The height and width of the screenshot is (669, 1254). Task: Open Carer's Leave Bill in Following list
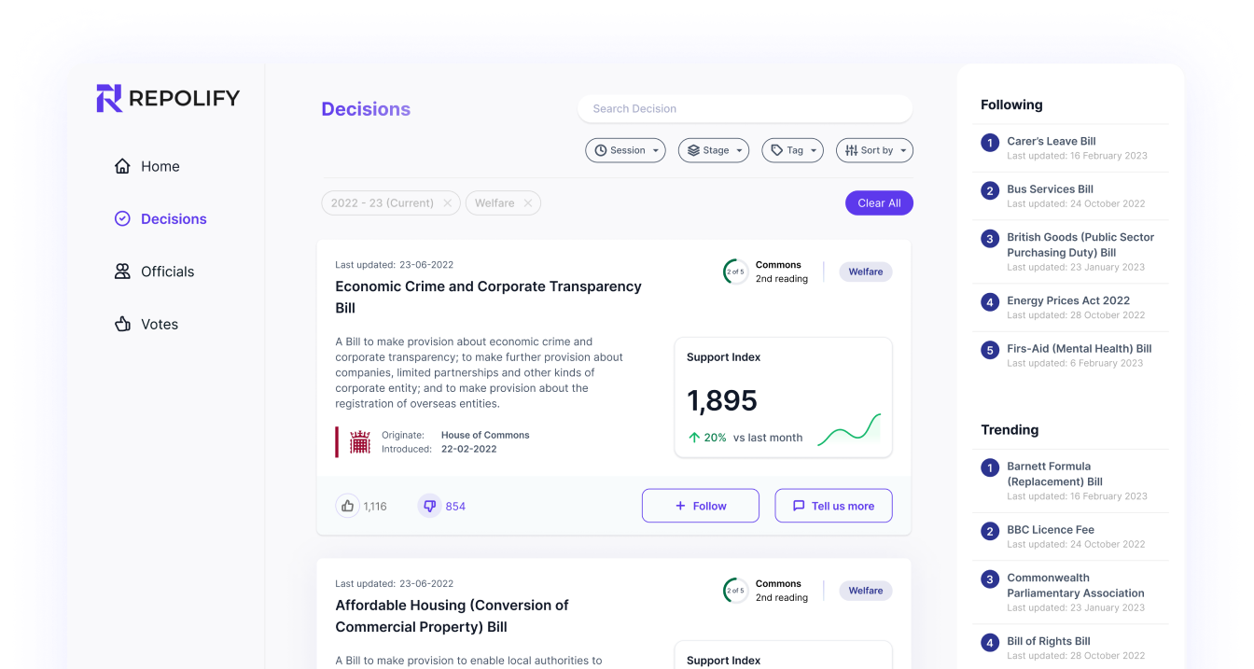pos(1051,141)
